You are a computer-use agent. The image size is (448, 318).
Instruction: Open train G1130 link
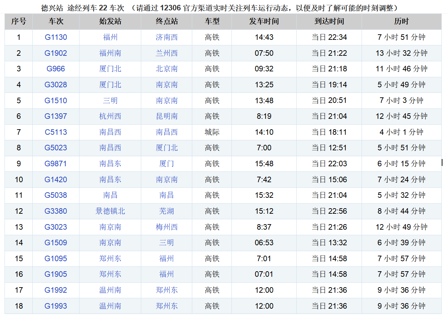(56, 37)
